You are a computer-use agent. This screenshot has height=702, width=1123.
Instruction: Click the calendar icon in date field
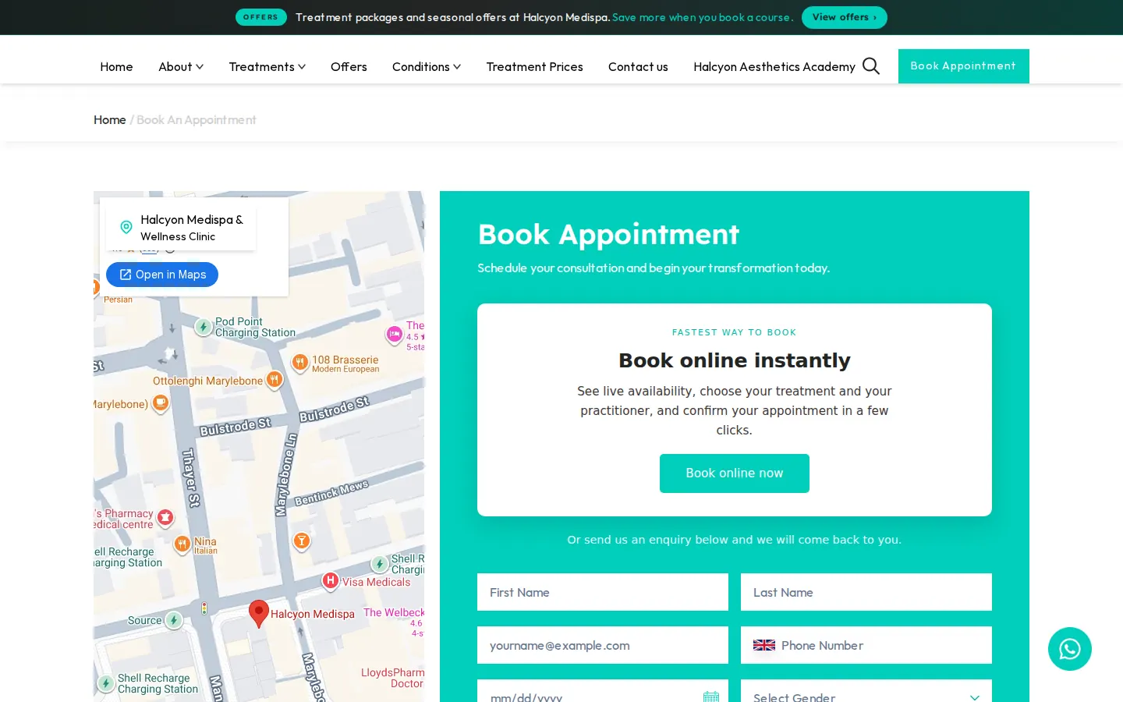pos(711,697)
